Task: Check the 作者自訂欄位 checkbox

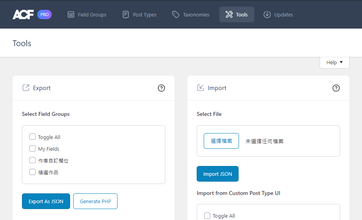Action: click(x=33, y=160)
